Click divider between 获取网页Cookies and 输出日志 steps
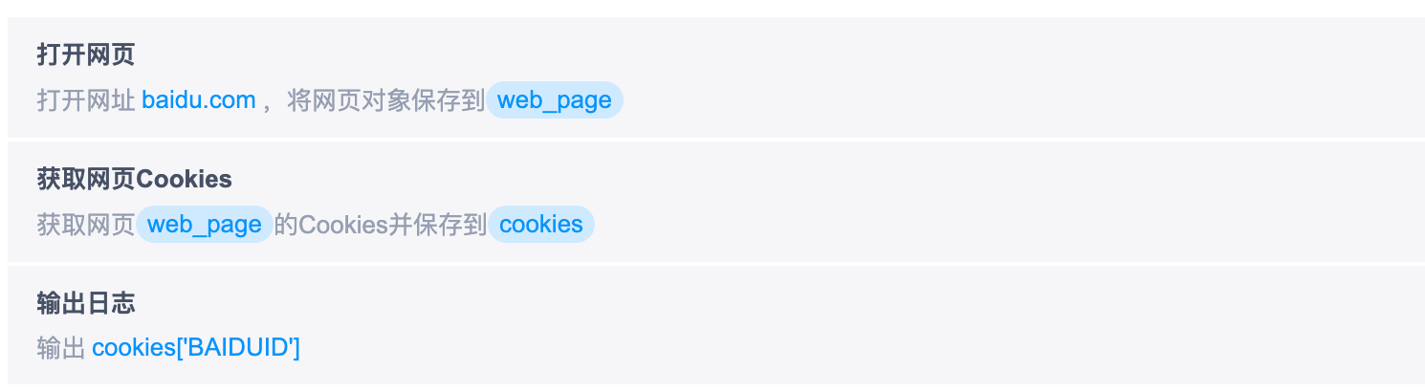 (712, 264)
